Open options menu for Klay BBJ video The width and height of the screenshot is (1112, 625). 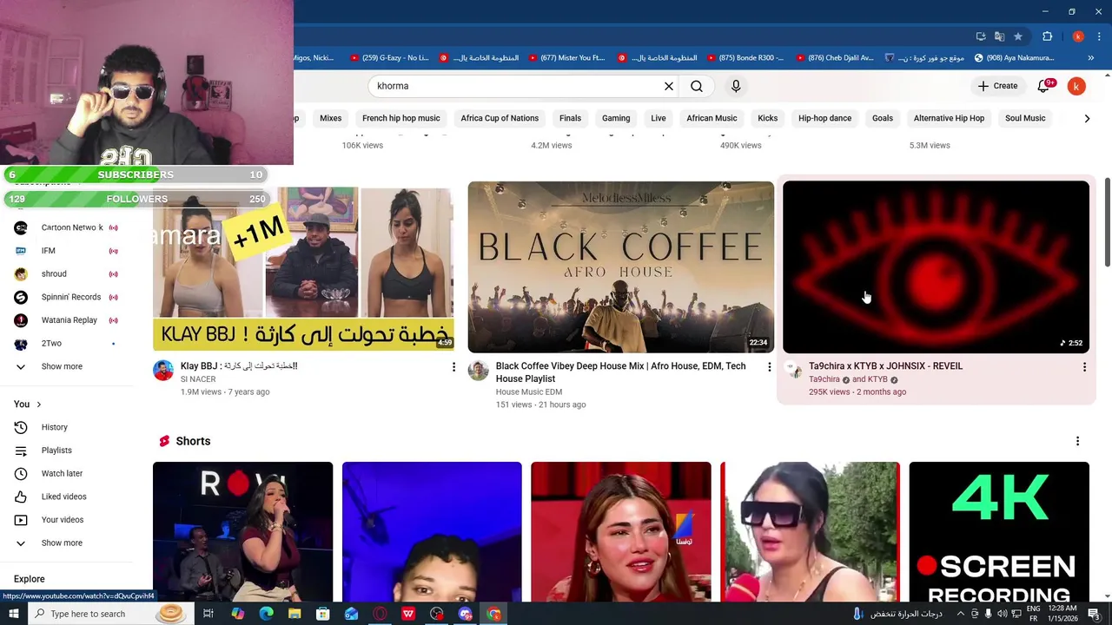453,367
